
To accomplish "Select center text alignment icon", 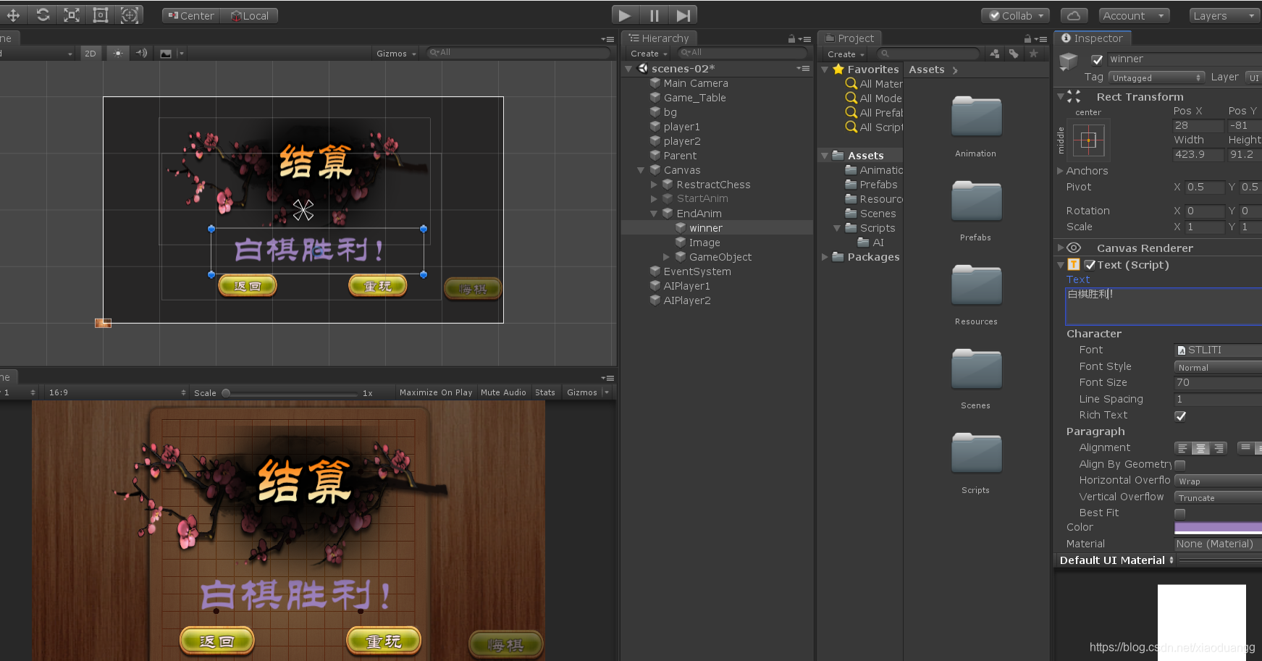I will click(1200, 448).
